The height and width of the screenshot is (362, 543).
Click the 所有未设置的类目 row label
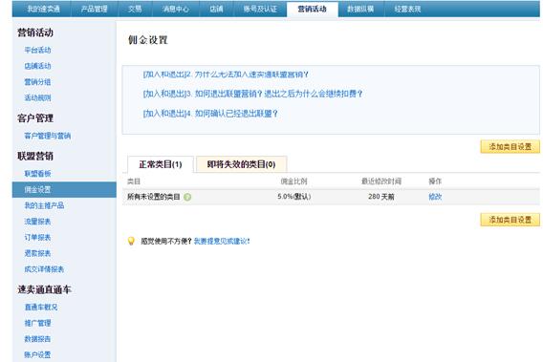pyautogui.click(x=153, y=197)
